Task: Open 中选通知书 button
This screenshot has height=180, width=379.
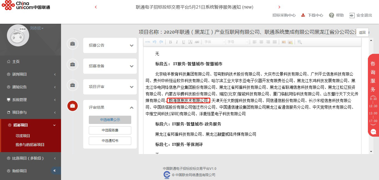Action: click(x=110, y=141)
